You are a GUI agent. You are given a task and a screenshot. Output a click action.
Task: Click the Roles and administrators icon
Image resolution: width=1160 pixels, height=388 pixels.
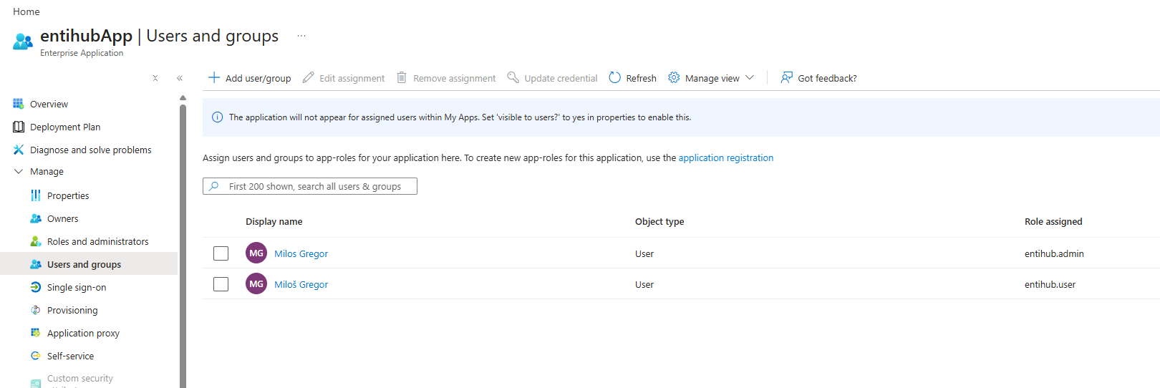[36, 241]
